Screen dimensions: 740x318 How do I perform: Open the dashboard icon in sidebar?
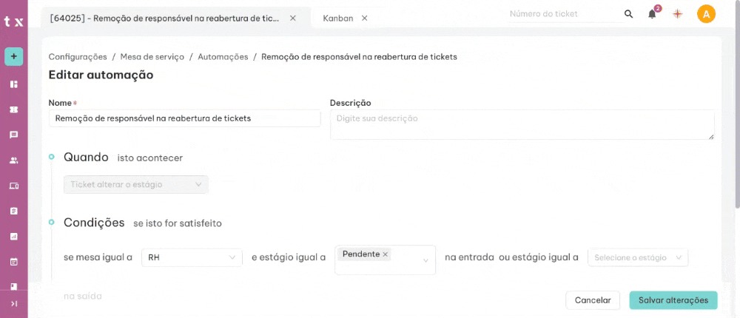click(13, 84)
